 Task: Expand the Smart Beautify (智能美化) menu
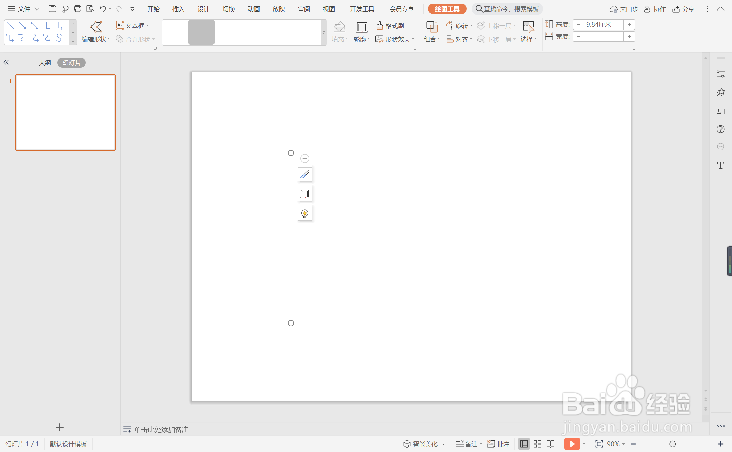click(x=443, y=444)
